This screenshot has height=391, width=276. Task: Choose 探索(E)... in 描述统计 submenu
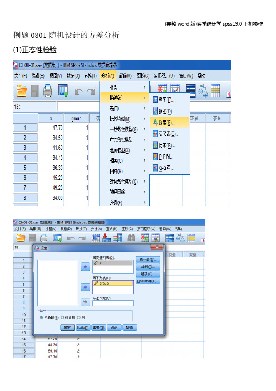click(x=169, y=123)
